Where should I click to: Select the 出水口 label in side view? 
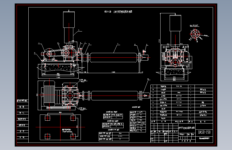[166, 47]
